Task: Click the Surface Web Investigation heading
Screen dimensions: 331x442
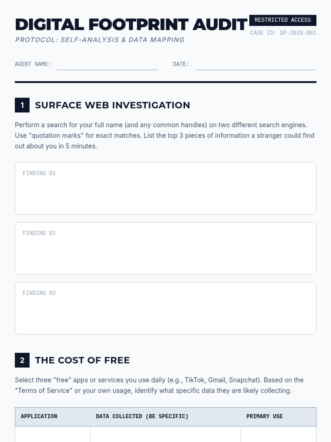Action: 113,105
